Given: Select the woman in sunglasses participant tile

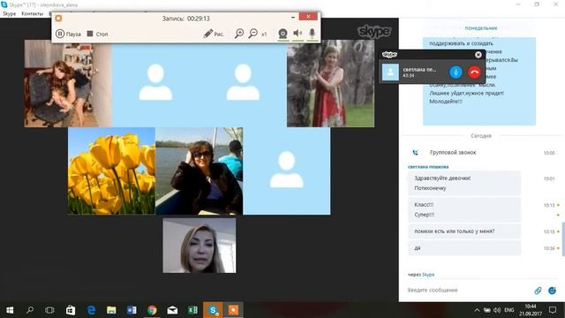Looking at the screenshot, I should tap(199, 170).
